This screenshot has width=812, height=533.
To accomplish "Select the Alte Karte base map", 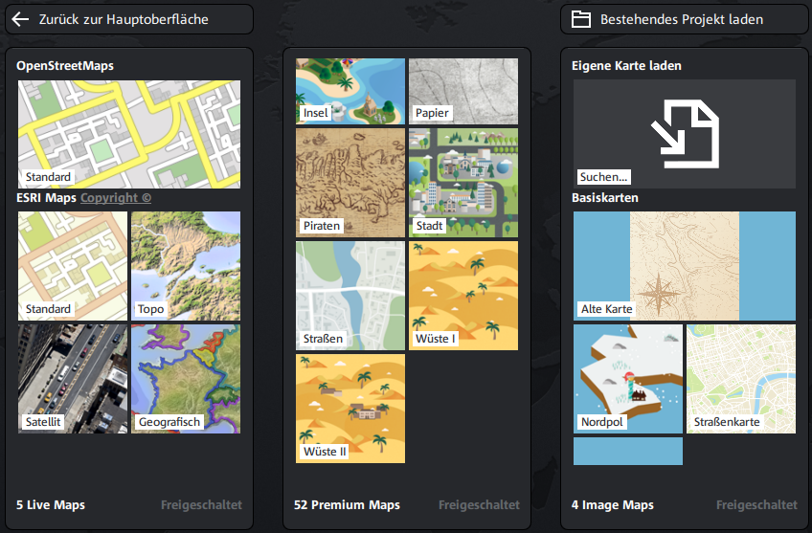I will tap(685, 266).
